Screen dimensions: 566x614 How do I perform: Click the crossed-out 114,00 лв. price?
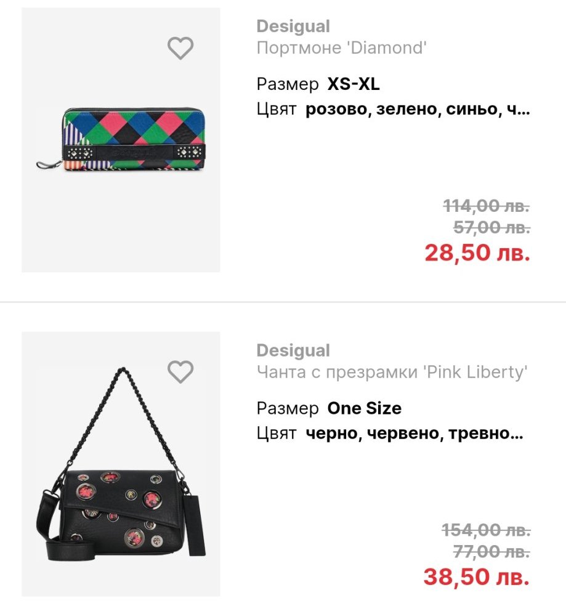coord(487,206)
